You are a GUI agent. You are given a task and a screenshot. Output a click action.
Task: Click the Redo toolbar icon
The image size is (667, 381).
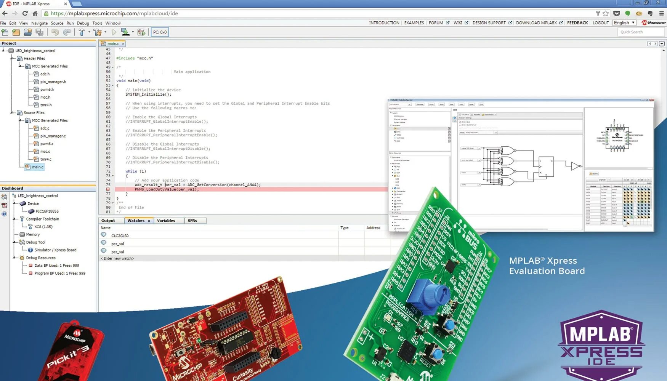pos(67,32)
